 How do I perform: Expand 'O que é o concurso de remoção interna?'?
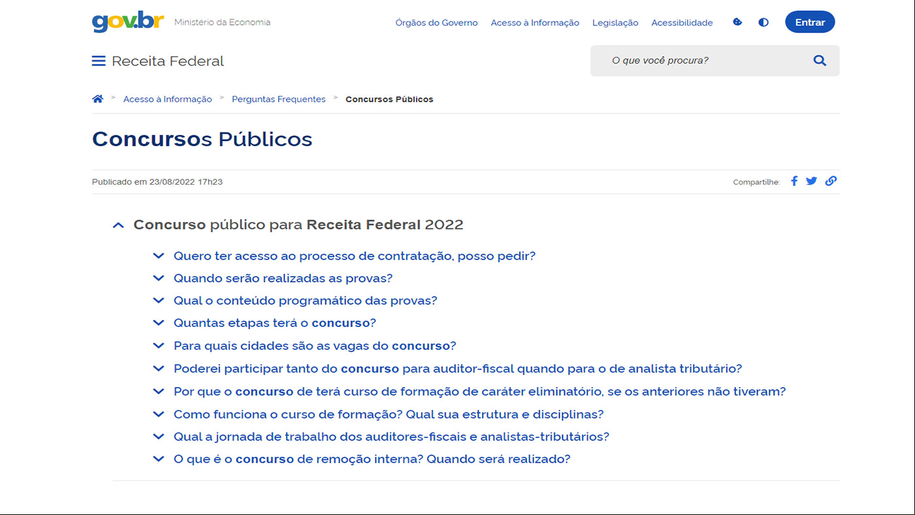click(x=361, y=459)
